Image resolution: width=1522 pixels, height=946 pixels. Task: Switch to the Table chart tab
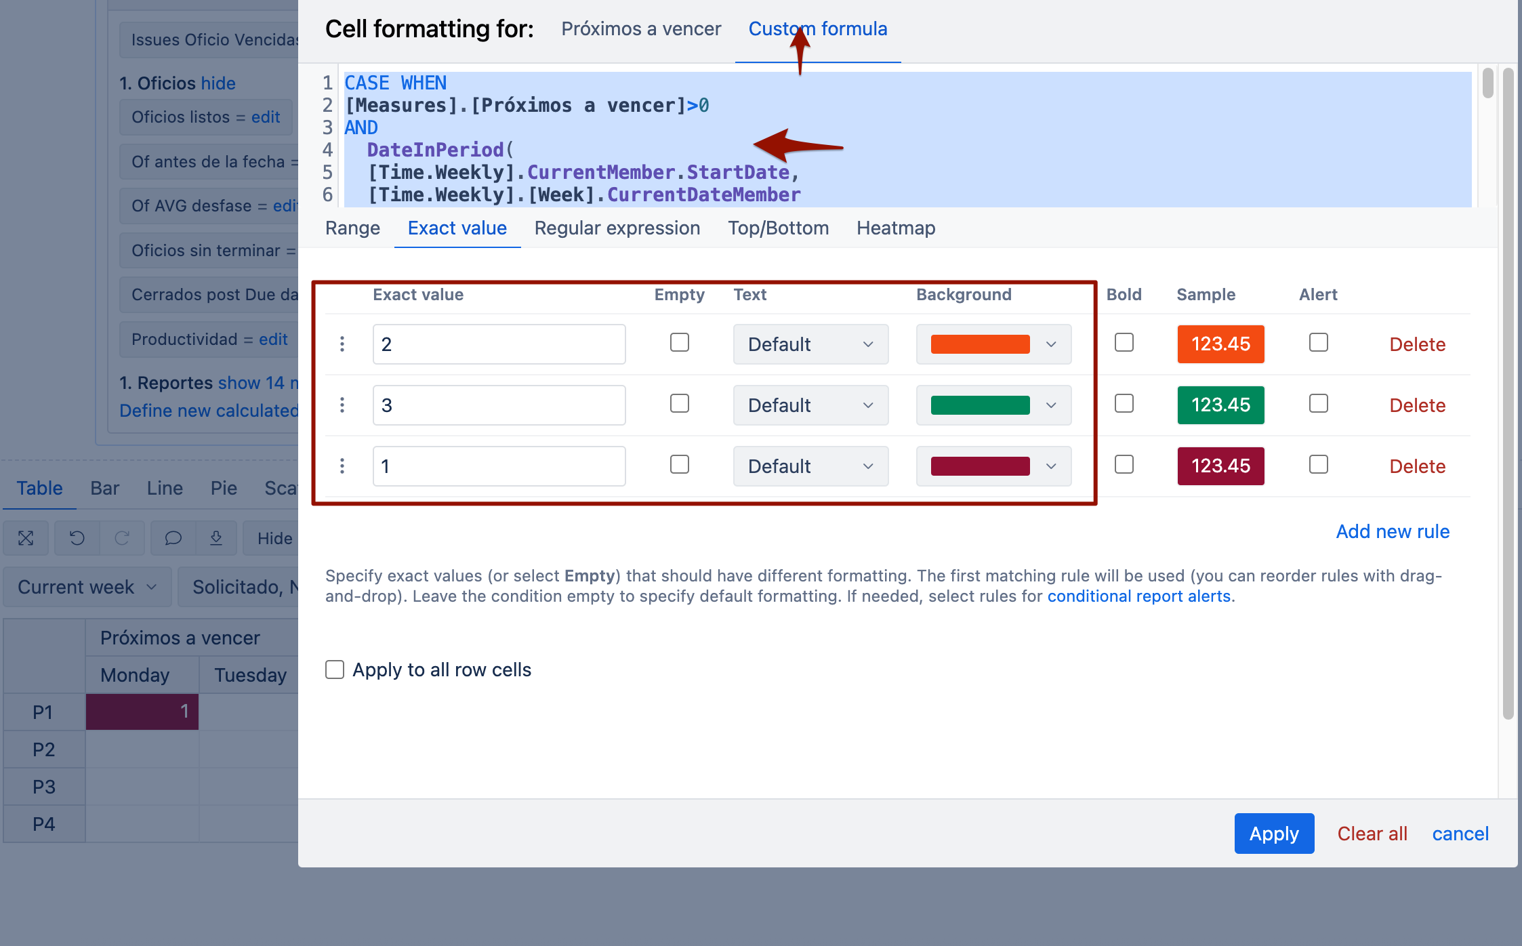click(x=39, y=488)
